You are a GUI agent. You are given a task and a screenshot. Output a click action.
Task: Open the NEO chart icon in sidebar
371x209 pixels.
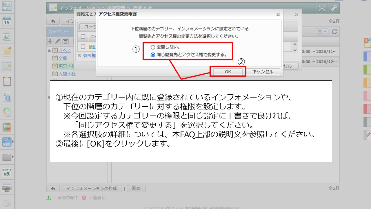(7, 142)
